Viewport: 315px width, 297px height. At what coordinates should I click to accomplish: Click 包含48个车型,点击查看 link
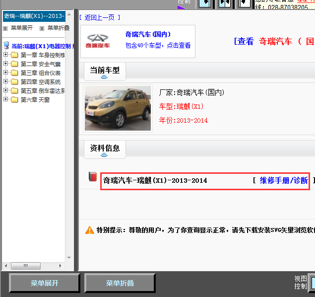[158, 45]
